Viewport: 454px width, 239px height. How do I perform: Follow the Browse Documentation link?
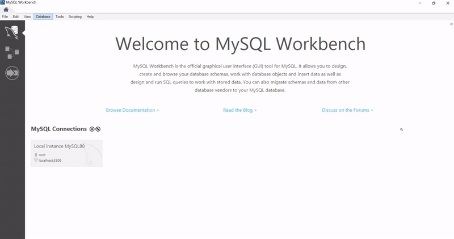(x=132, y=110)
